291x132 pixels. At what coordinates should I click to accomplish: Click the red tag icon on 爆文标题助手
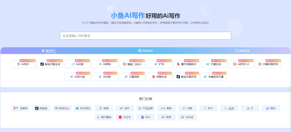click(178, 64)
